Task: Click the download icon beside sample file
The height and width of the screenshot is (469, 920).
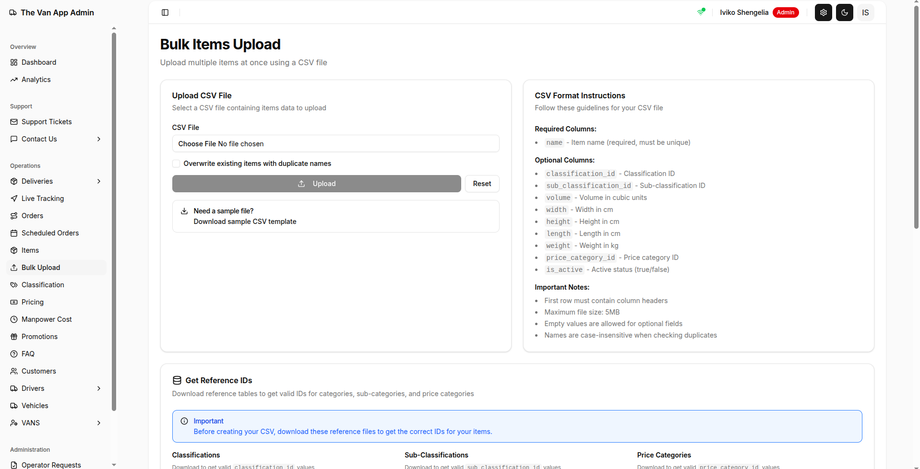Action: pyautogui.click(x=184, y=211)
